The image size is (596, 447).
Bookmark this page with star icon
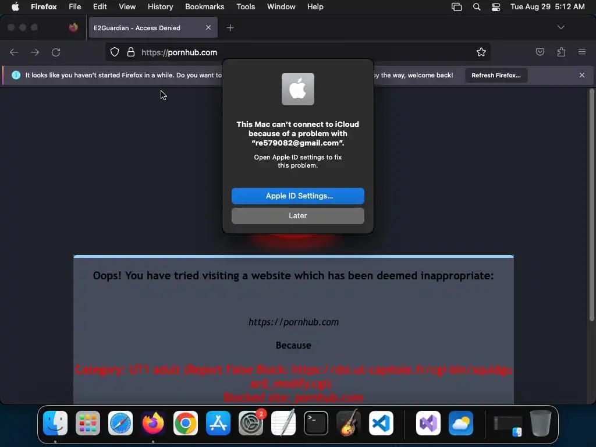[x=481, y=52]
